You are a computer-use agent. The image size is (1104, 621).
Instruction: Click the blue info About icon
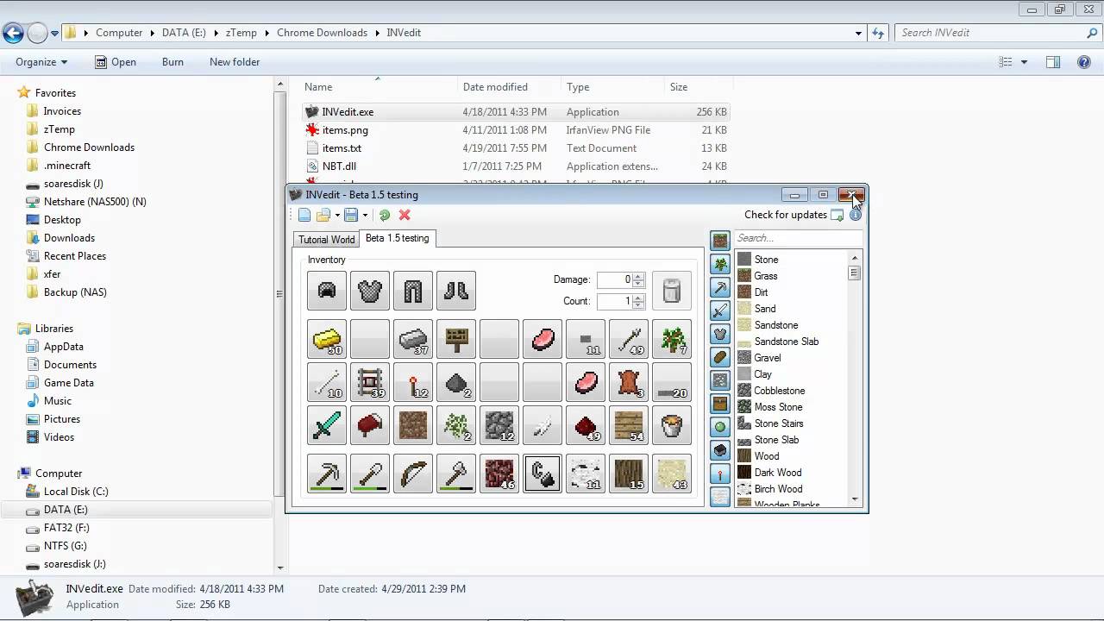click(856, 215)
